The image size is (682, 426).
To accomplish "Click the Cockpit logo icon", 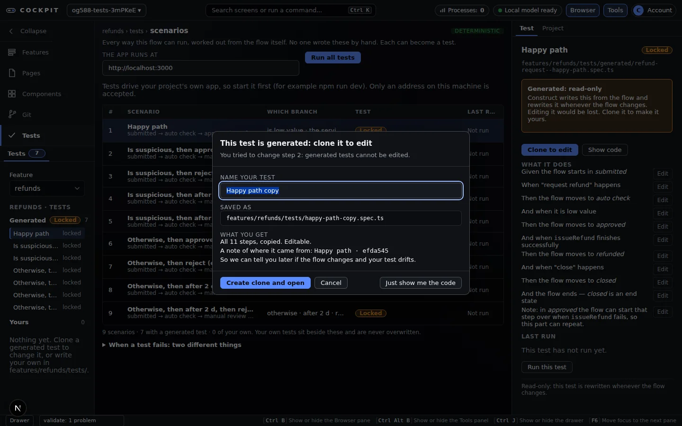I will click(11, 10).
